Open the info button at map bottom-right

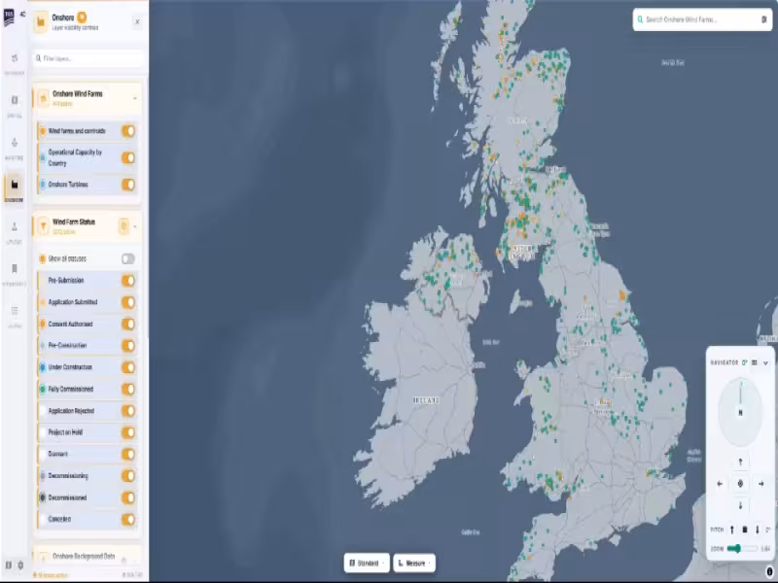pos(769,571)
